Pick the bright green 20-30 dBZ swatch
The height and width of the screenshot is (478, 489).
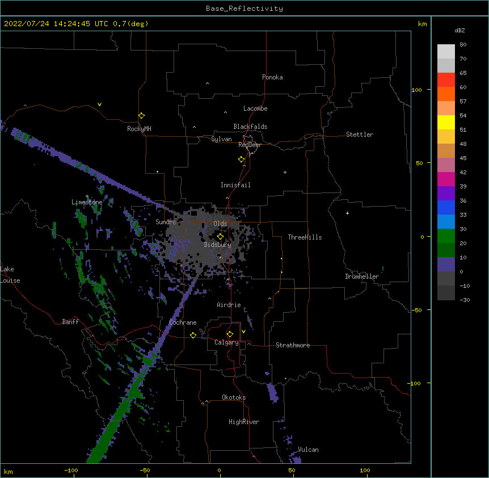446,236
